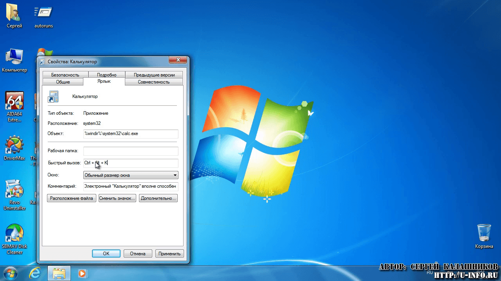Select the DriverMax desktop shortcut
This screenshot has height=281, width=501.
point(14,148)
